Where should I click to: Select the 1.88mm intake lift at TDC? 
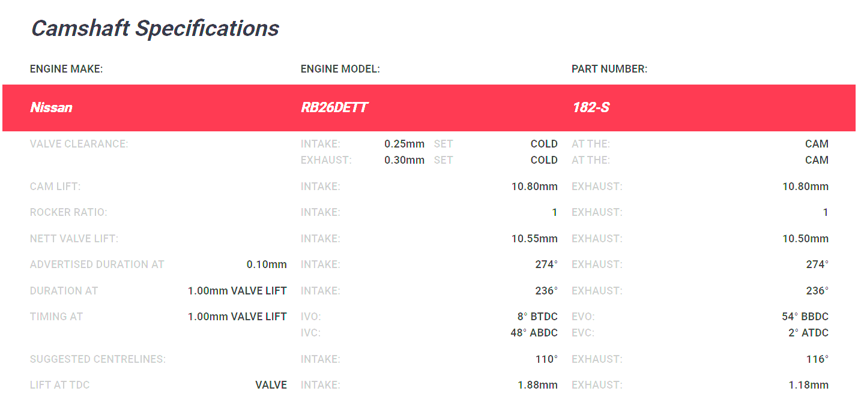click(x=537, y=385)
